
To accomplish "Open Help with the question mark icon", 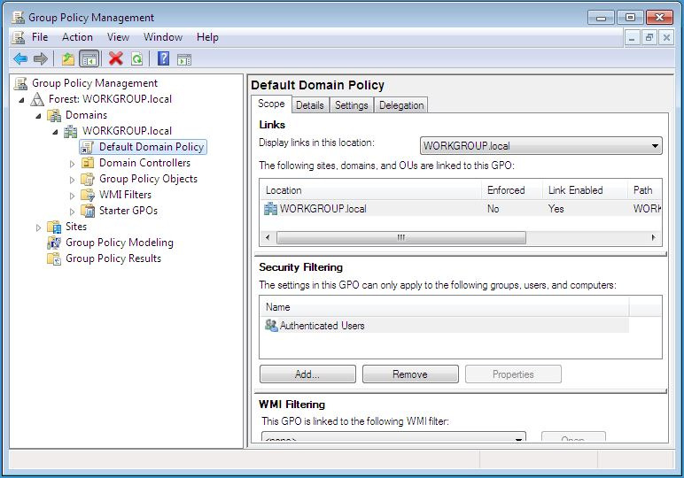I will [x=163, y=58].
